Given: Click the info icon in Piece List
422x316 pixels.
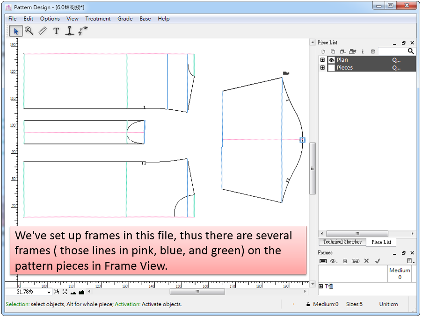Looking at the screenshot, I should [363, 51].
